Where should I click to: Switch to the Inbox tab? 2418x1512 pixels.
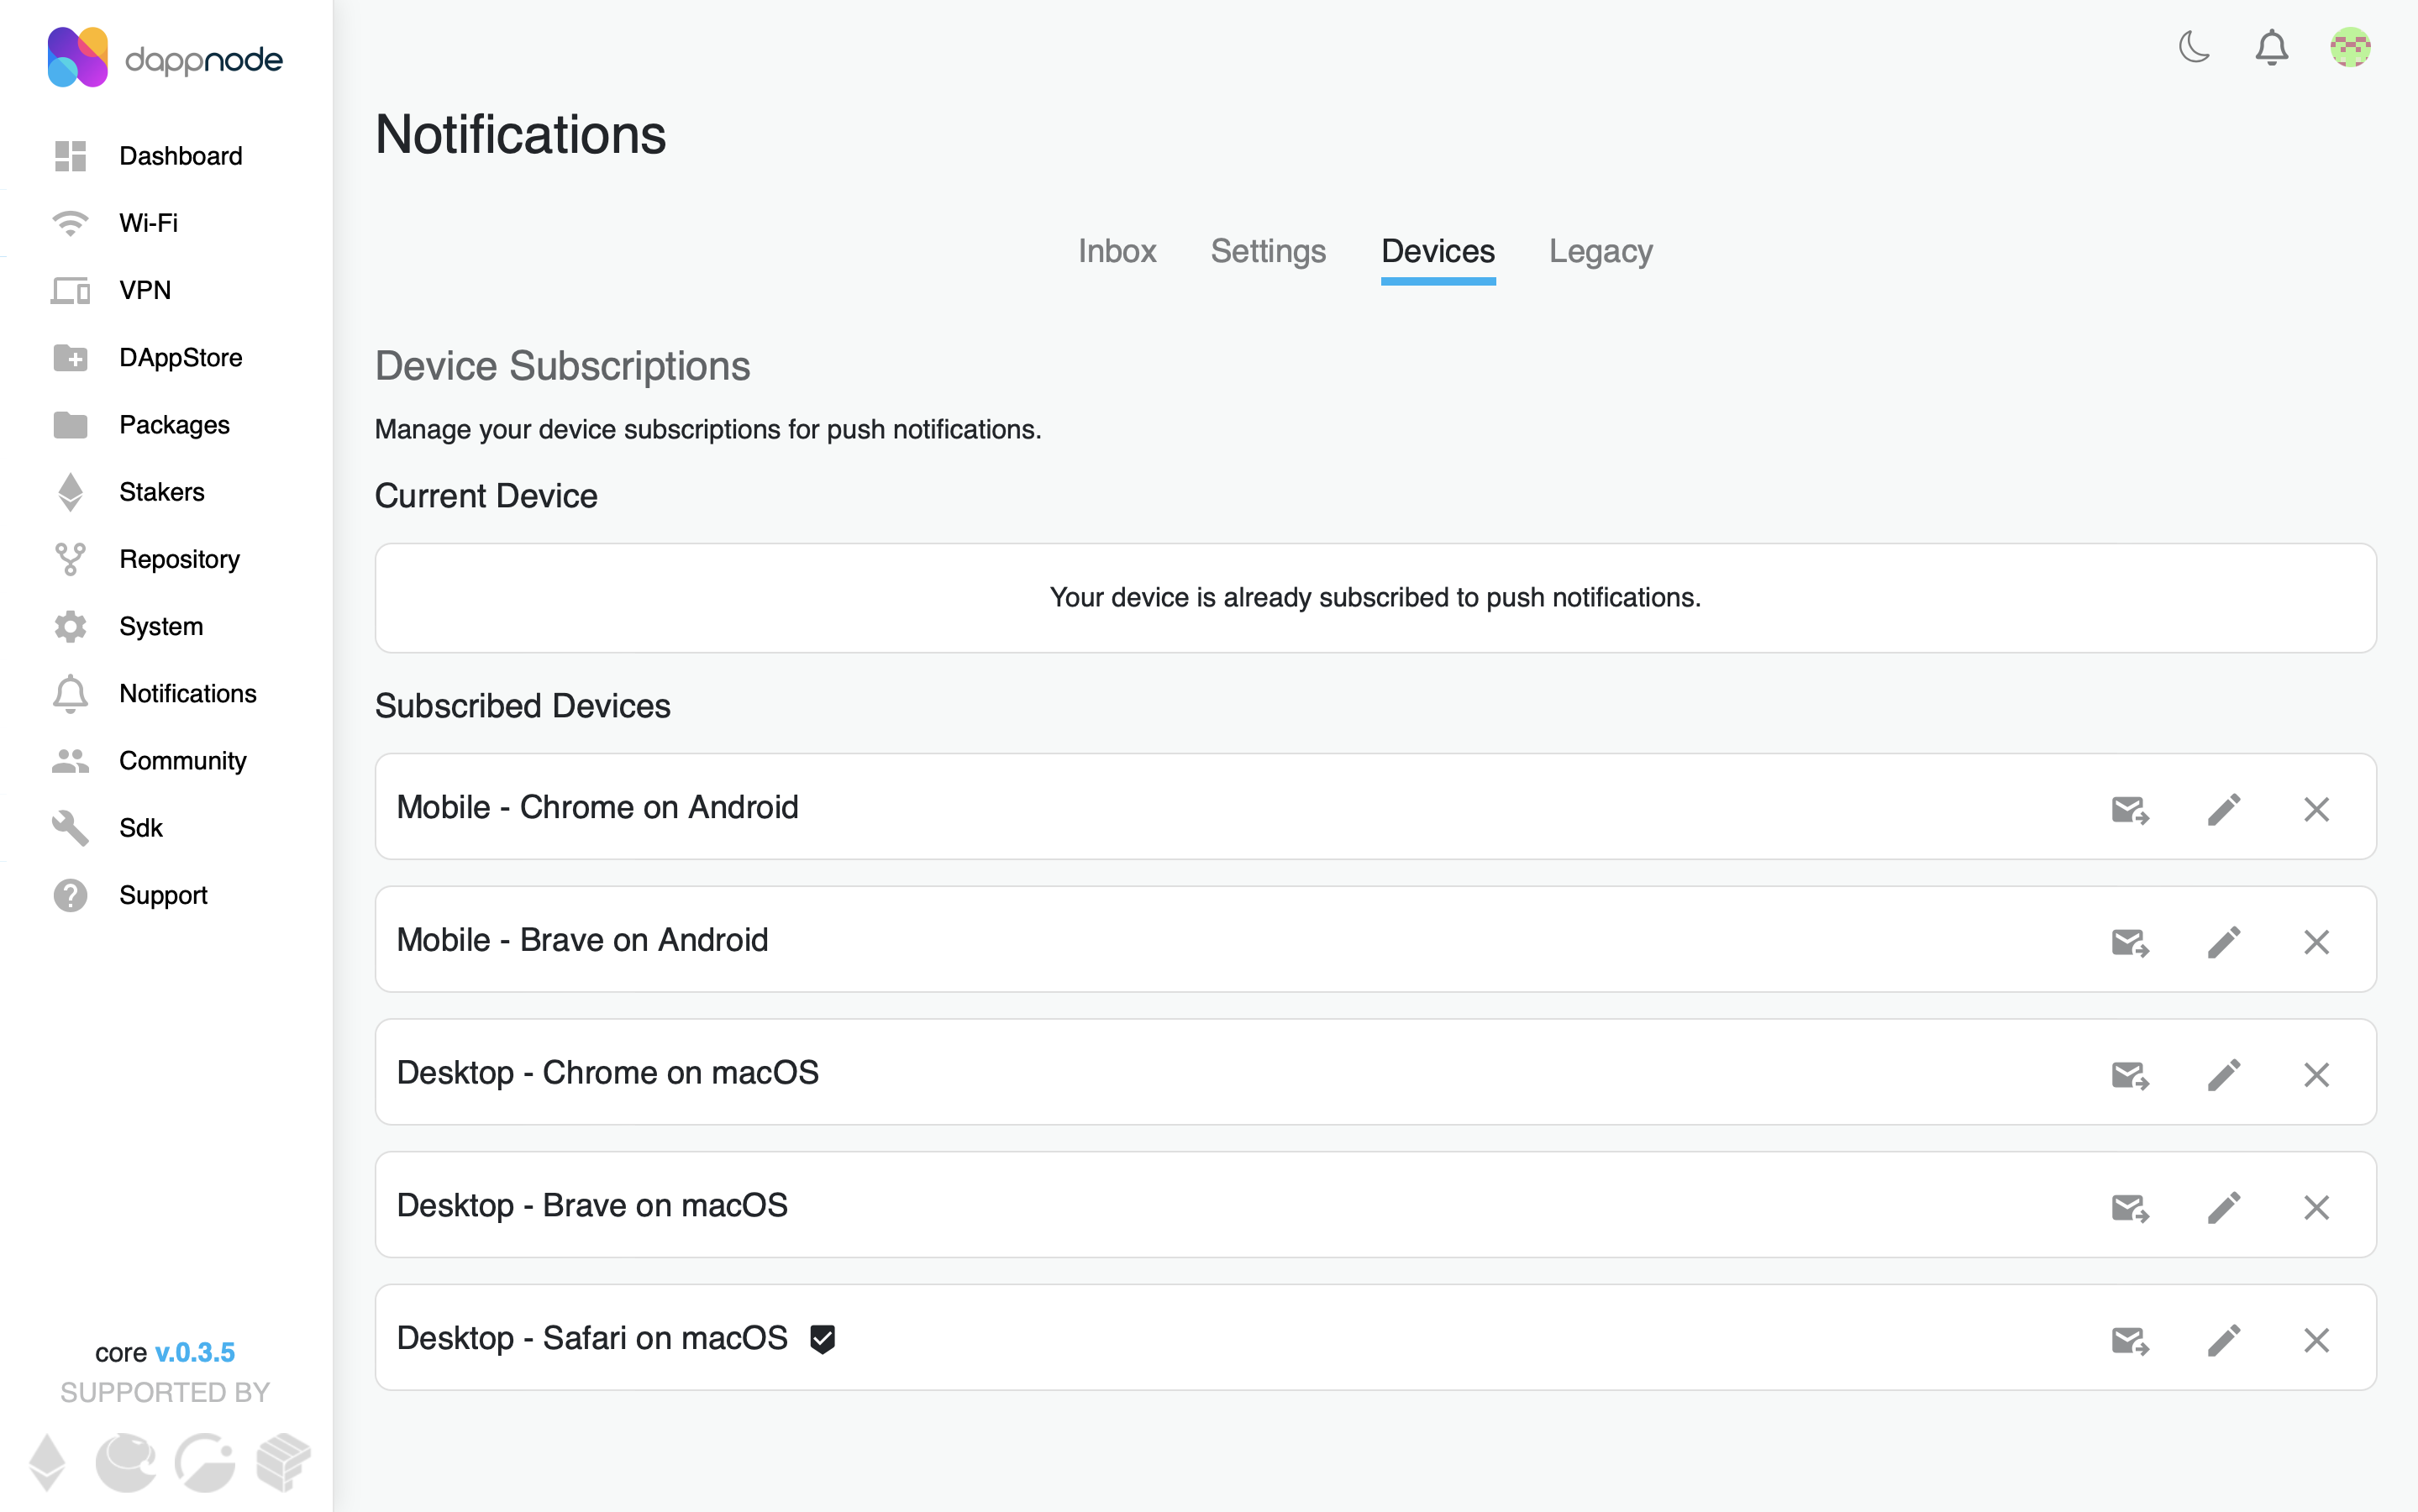1117,252
